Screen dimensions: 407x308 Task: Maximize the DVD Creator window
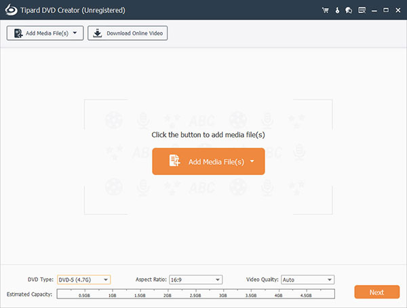385,11
